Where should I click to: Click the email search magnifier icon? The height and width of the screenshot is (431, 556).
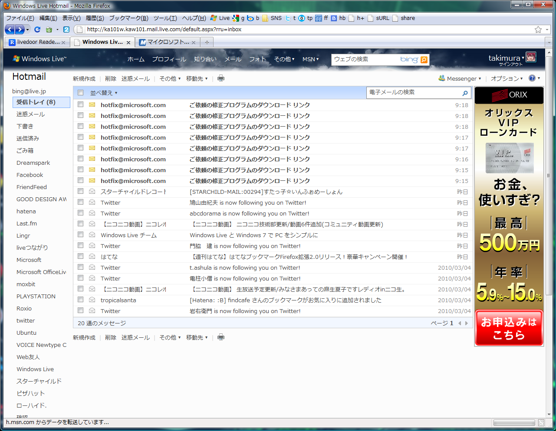coord(465,93)
